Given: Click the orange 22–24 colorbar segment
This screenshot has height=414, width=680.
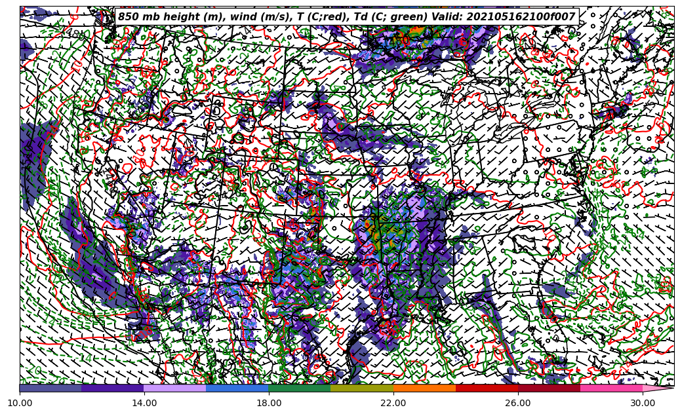Looking at the screenshot, I should (x=424, y=388).
